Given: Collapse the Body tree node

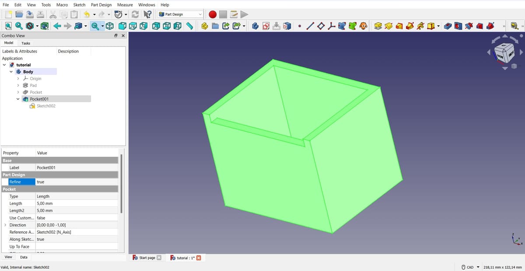Looking at the screenshot, I should (11, 72).
